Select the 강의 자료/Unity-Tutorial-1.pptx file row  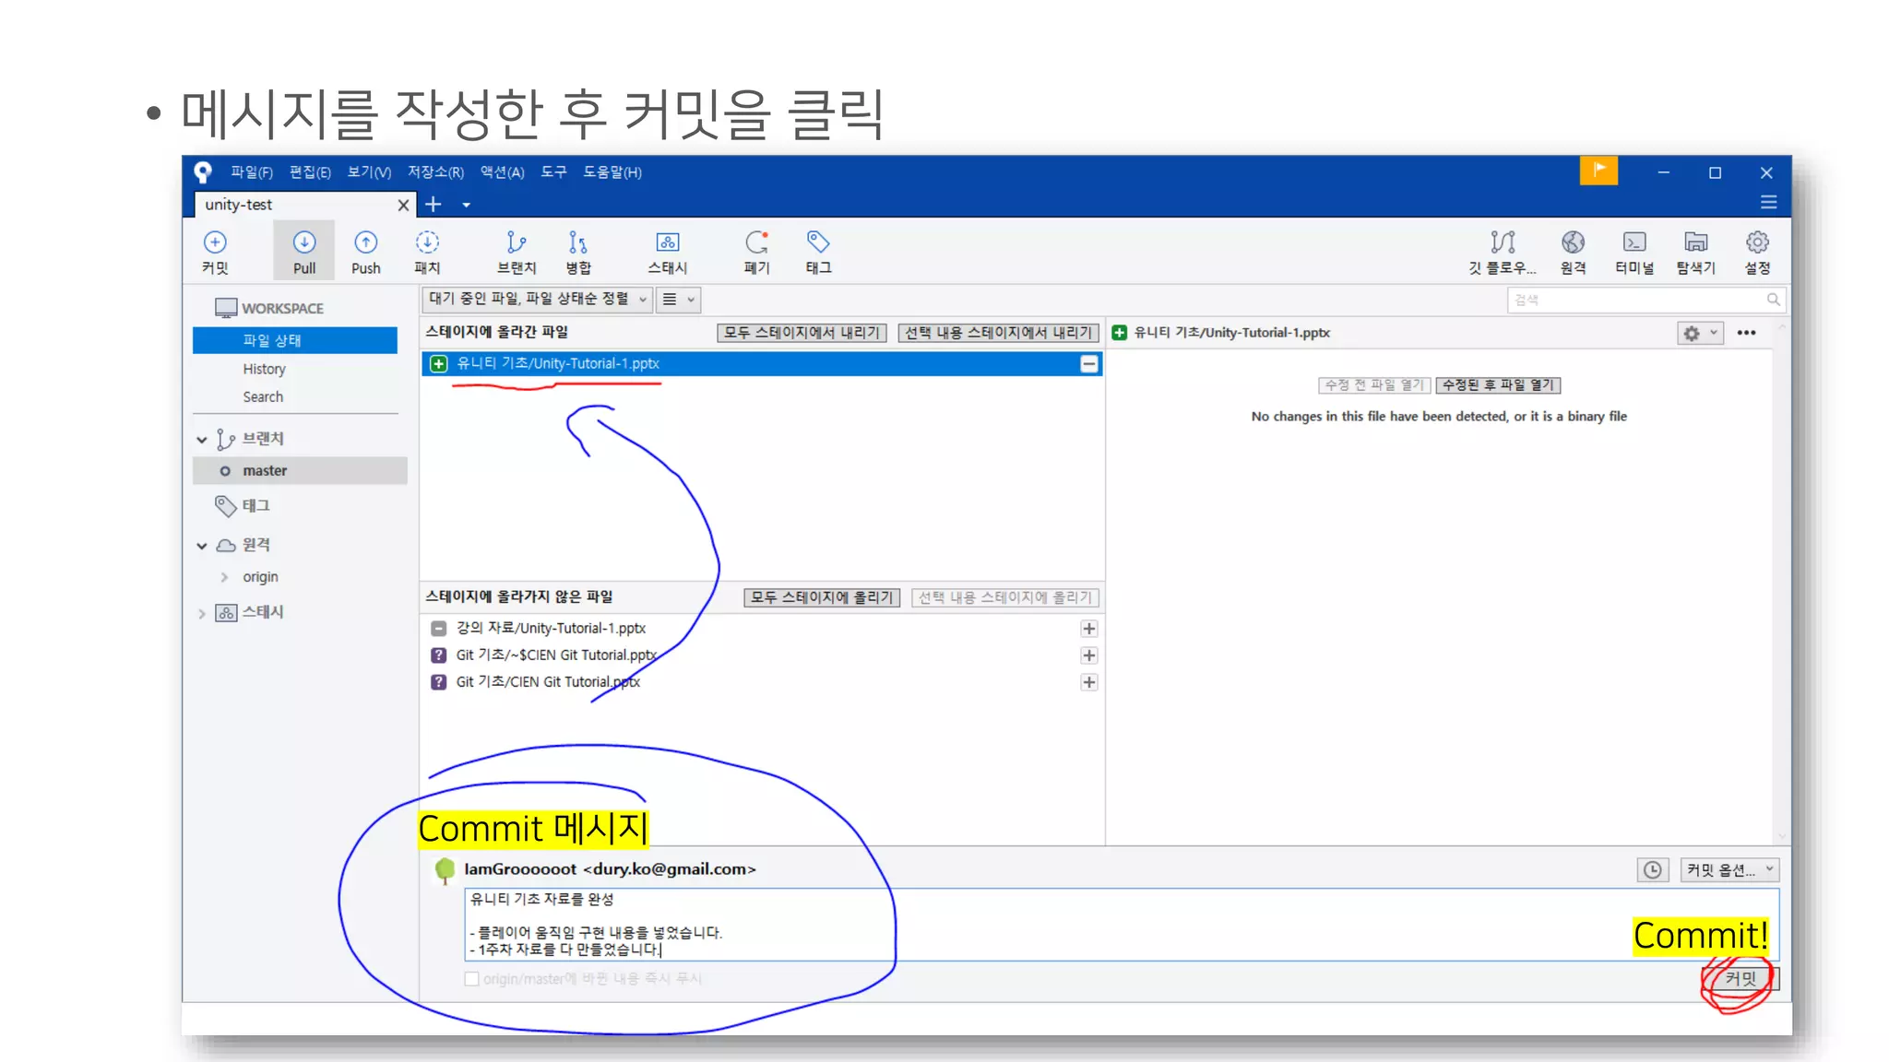pos(762,629)
